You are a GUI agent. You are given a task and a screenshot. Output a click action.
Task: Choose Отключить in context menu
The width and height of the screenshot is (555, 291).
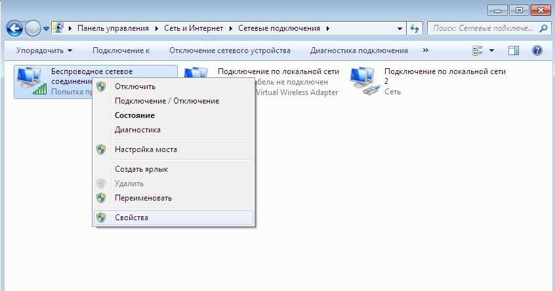(174, 87)
